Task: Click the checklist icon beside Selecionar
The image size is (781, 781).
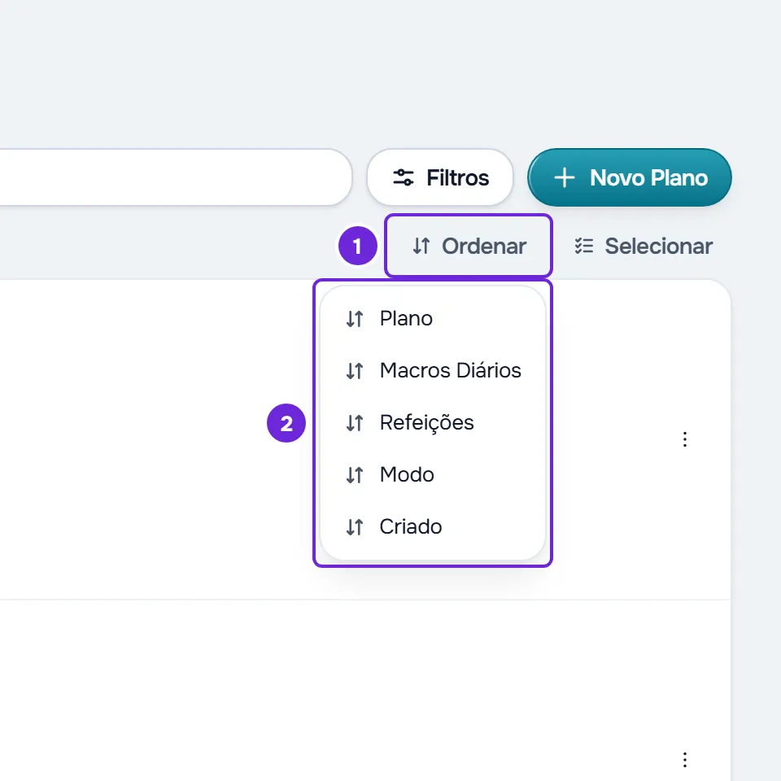Action: 584,246
